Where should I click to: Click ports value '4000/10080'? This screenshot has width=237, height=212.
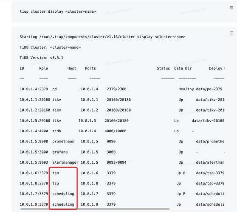click(x=116, y=131)
